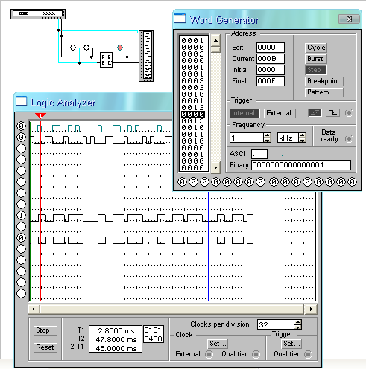Click the Current address field 000B
366x369 pixels.
coord(271,59)
